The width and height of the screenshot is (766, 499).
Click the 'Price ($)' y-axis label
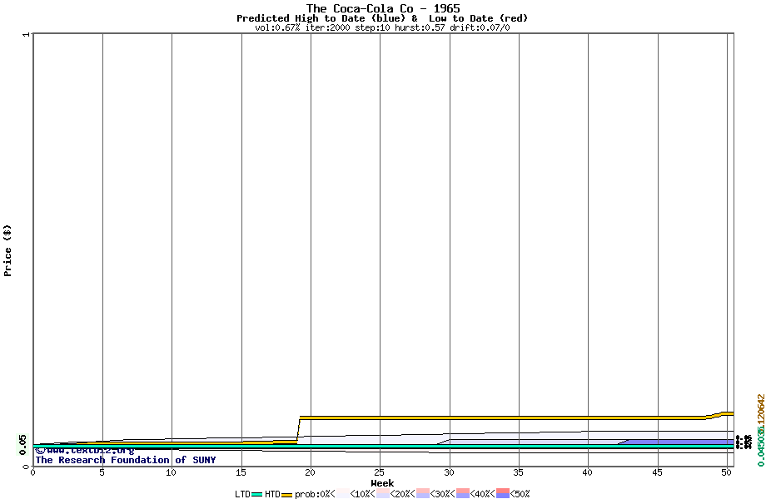point(7,250)
